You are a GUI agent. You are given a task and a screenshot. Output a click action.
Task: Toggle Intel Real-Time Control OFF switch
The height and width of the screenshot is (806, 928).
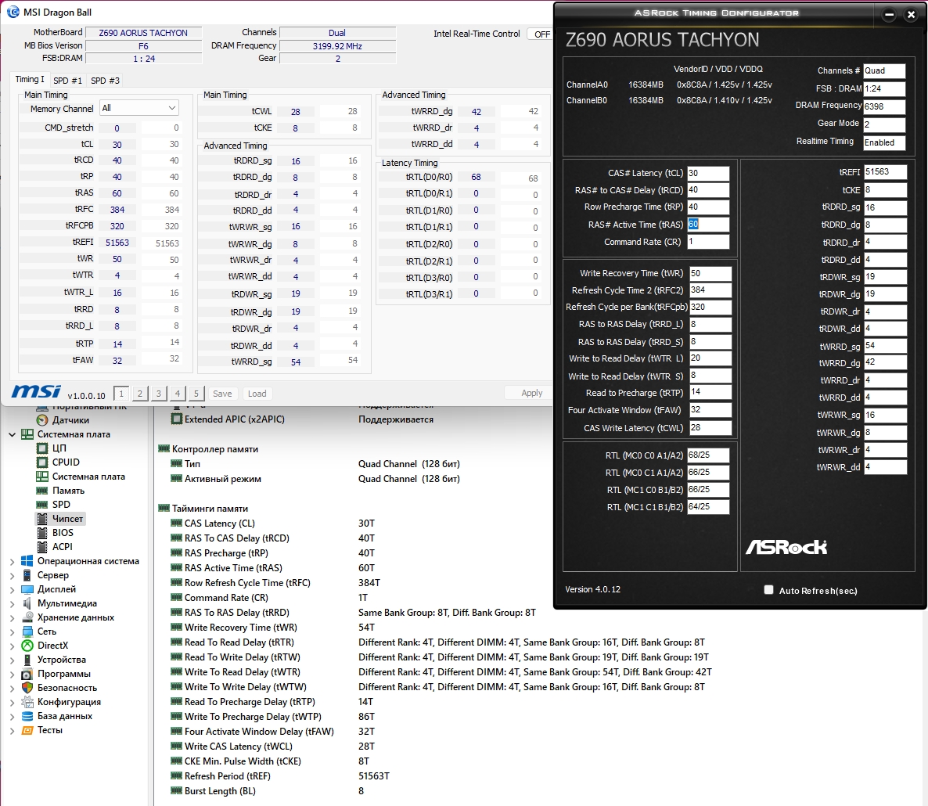tap(541, 34)
